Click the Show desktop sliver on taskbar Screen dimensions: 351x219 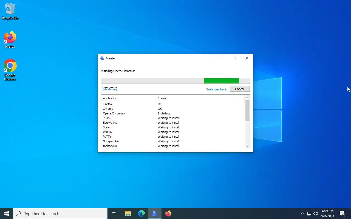coord(350,214)
